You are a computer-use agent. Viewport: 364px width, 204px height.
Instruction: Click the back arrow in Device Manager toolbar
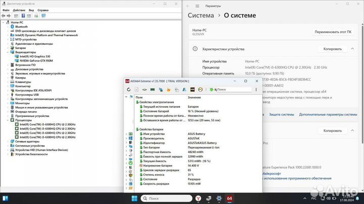pos(4,16)
